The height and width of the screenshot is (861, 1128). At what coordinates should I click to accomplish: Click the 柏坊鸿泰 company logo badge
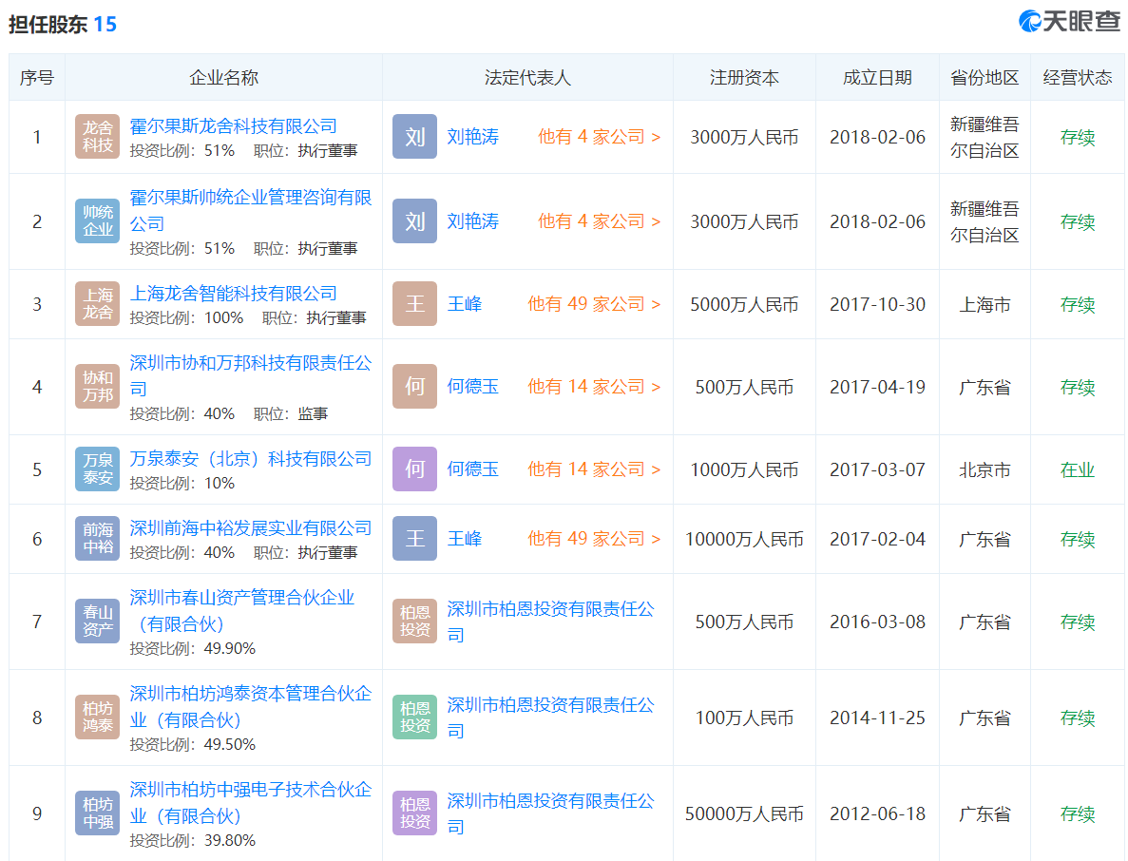pos(97,717)
